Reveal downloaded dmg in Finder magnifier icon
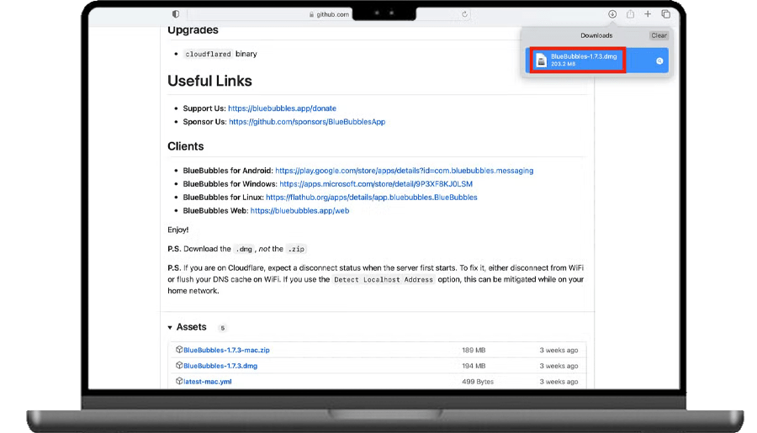The height and width of the screenshot is (433, 757). pyautogui.click(x=659, y=61)
